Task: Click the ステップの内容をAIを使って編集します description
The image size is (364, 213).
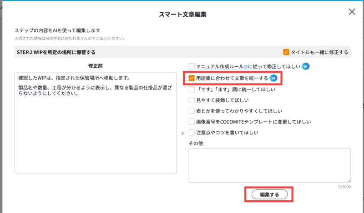Action: [57, 30]
